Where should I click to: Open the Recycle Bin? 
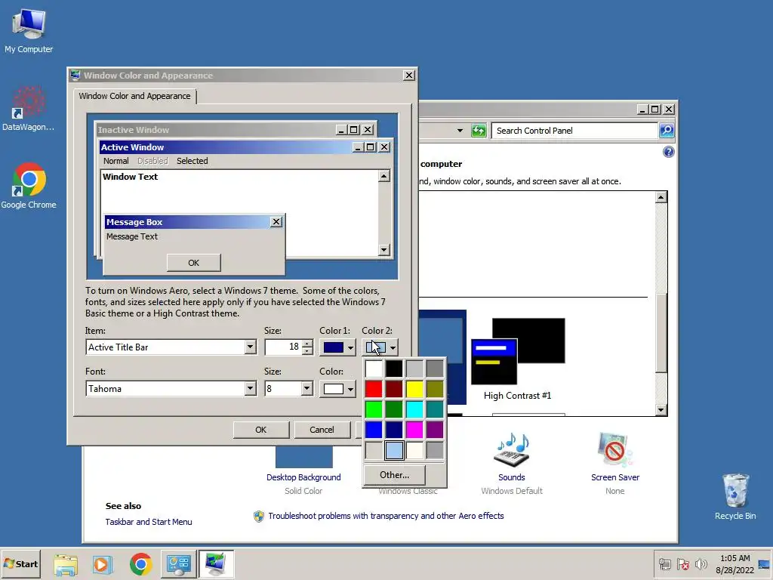735,496
